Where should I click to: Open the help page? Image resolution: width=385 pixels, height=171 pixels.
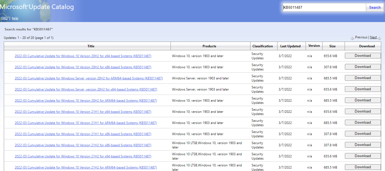pyautogui.click(x=15, y=18)
